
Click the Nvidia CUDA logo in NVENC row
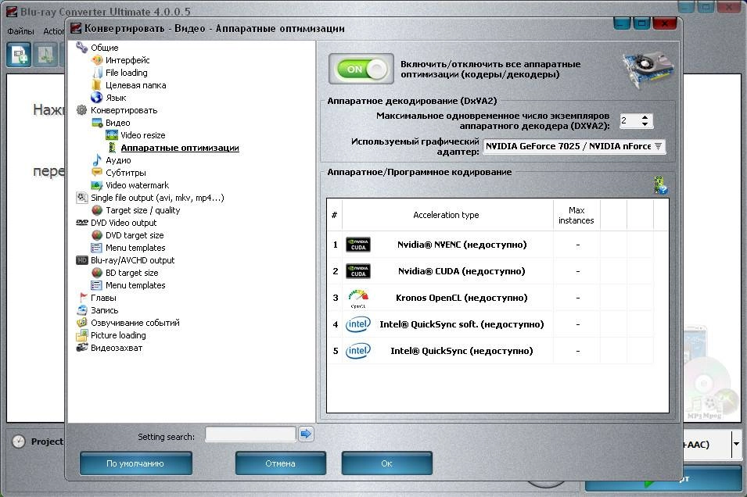[357, 245]
